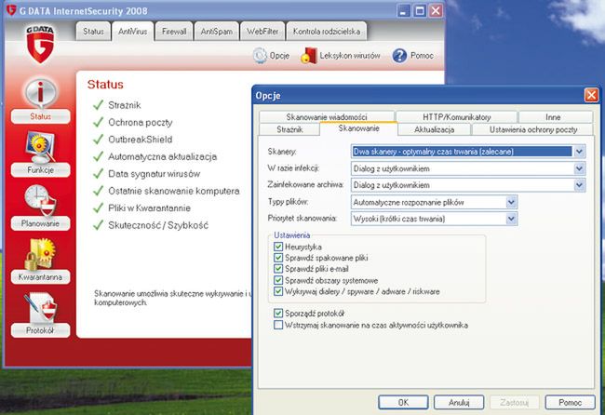The height and width of the screenshot is (415, 605).
Task: Click the Pomoc button in Opcje dialog
Action: click(571, 402)
